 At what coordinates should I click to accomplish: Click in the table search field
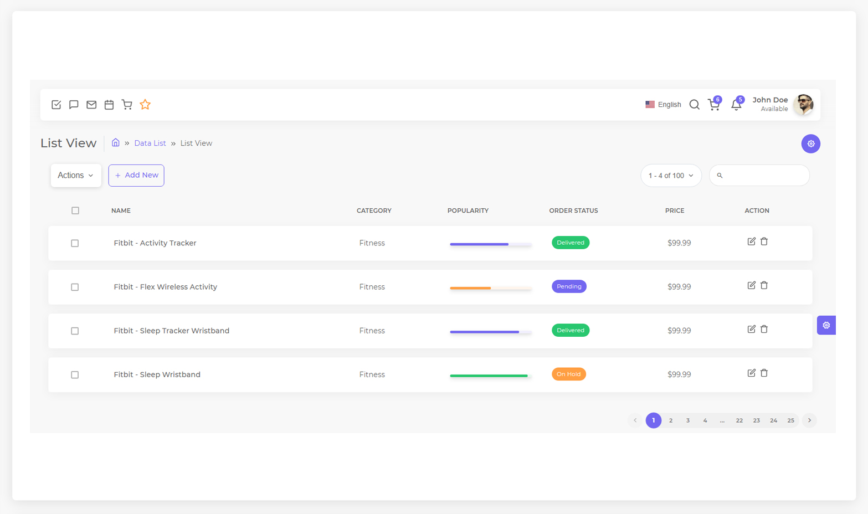(759, 176)
